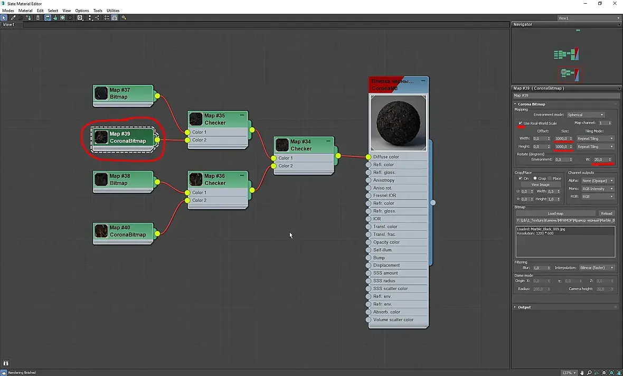
Task: Click Hide Unused Nodeslots icon
Action: tap(55, 17)
